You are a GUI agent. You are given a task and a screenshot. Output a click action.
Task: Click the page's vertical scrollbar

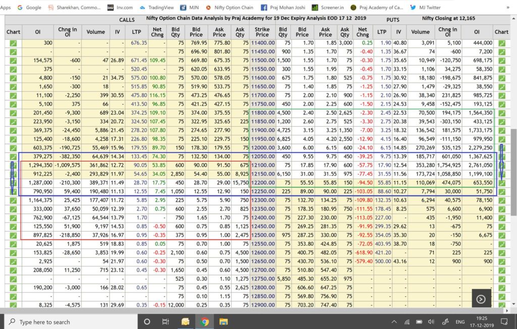513,167
